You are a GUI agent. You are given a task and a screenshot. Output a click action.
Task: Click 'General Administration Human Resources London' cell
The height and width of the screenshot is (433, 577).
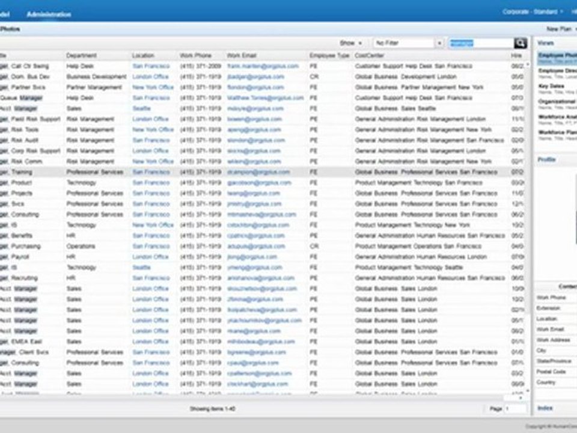[421, 257]
